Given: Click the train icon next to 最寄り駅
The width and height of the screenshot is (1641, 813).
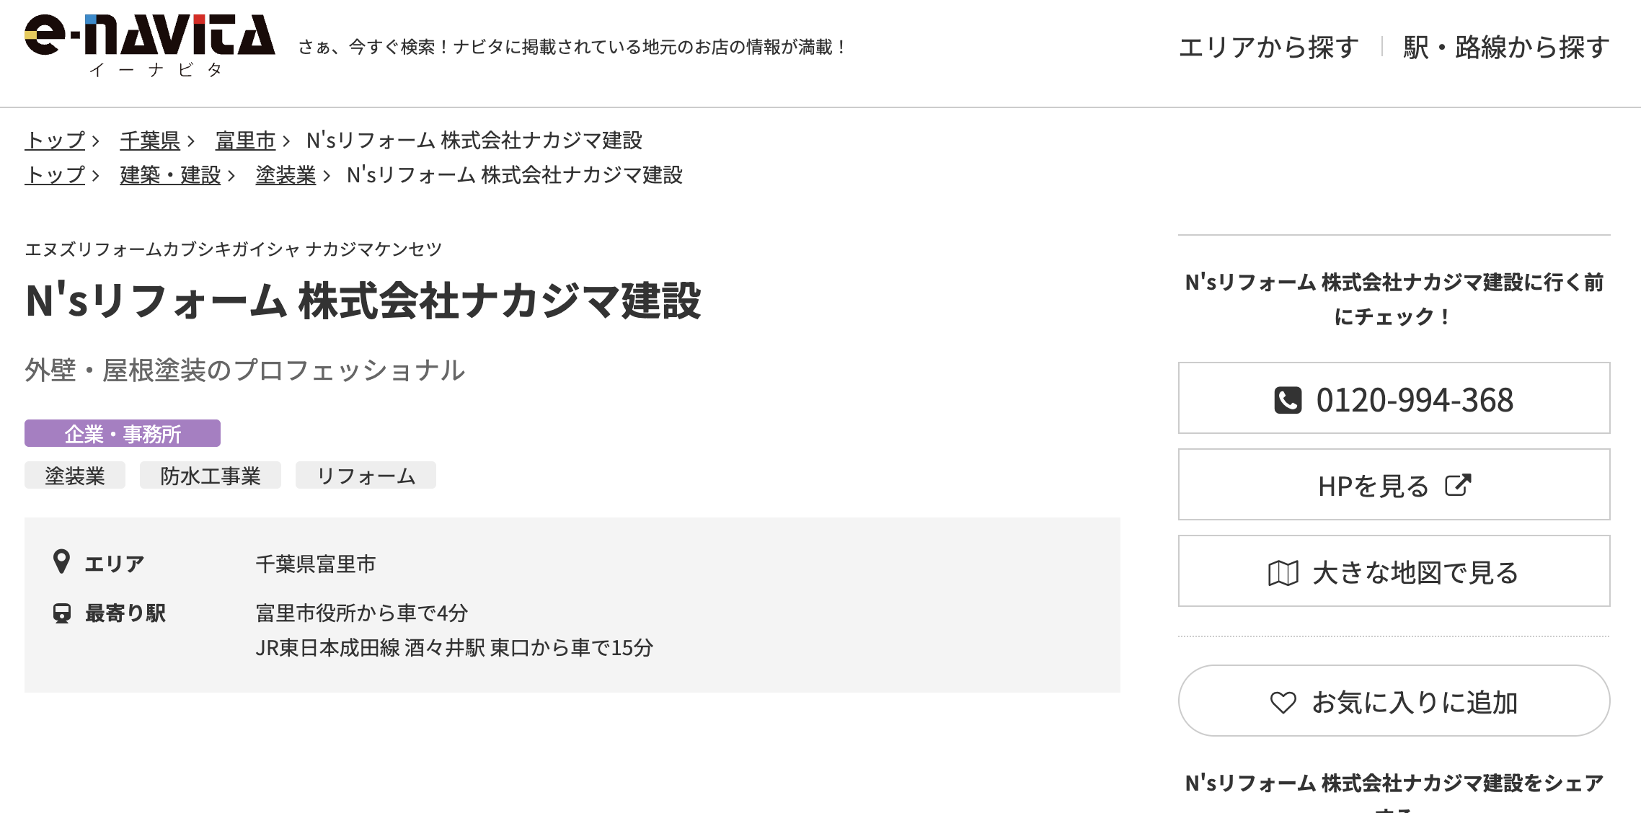Looking at the screenshot, I should pyautogui.click(x=62, y=613).
